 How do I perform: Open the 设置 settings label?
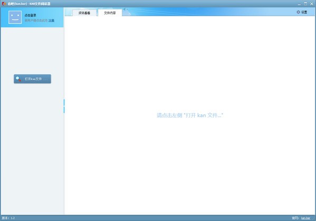[304, 12]
